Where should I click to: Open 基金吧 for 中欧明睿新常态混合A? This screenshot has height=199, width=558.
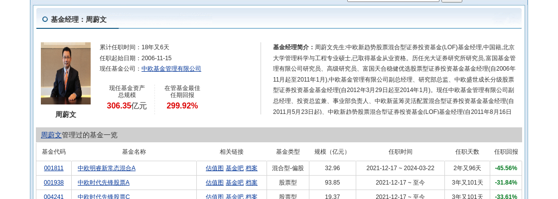[235, 168]
